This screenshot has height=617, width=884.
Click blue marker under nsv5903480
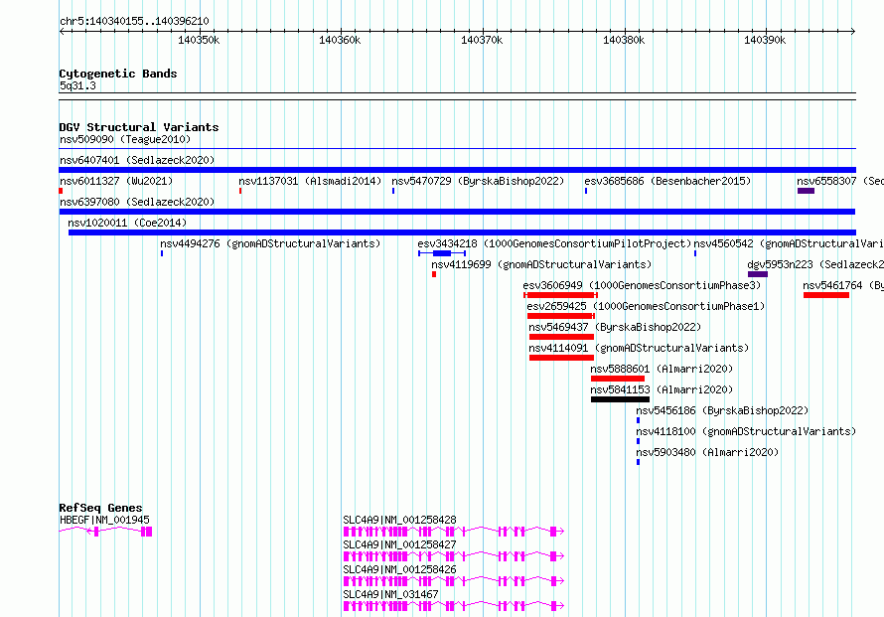pyautogui.click(x=638, y=462)
